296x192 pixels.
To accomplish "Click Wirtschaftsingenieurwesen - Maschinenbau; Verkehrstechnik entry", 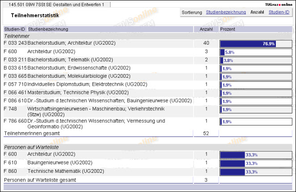I will (96, 112).
